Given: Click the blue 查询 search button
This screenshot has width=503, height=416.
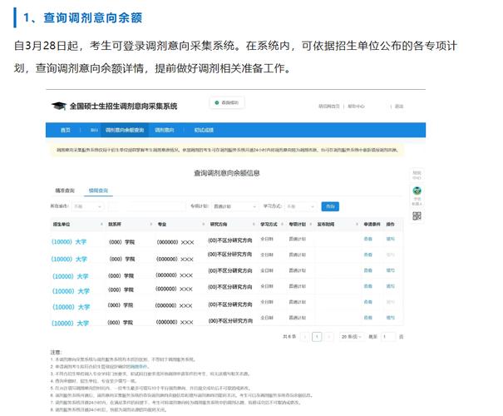Looking at the screenshot, I should pos(330,206).
